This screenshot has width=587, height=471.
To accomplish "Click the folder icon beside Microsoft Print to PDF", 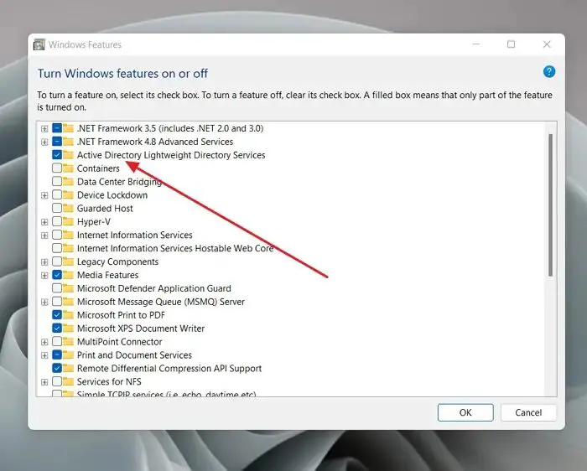I will 68,315.
